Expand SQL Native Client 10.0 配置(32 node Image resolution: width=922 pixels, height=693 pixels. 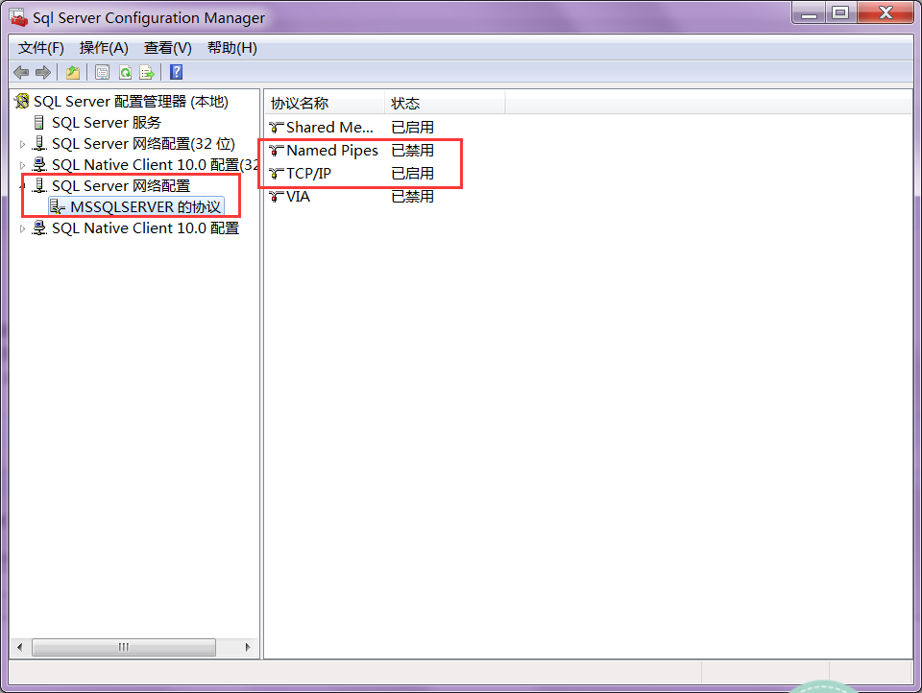(22, 165)
